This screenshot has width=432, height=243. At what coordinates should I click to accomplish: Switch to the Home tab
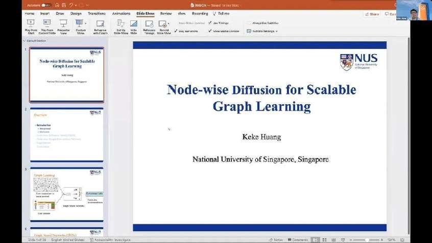30,13
